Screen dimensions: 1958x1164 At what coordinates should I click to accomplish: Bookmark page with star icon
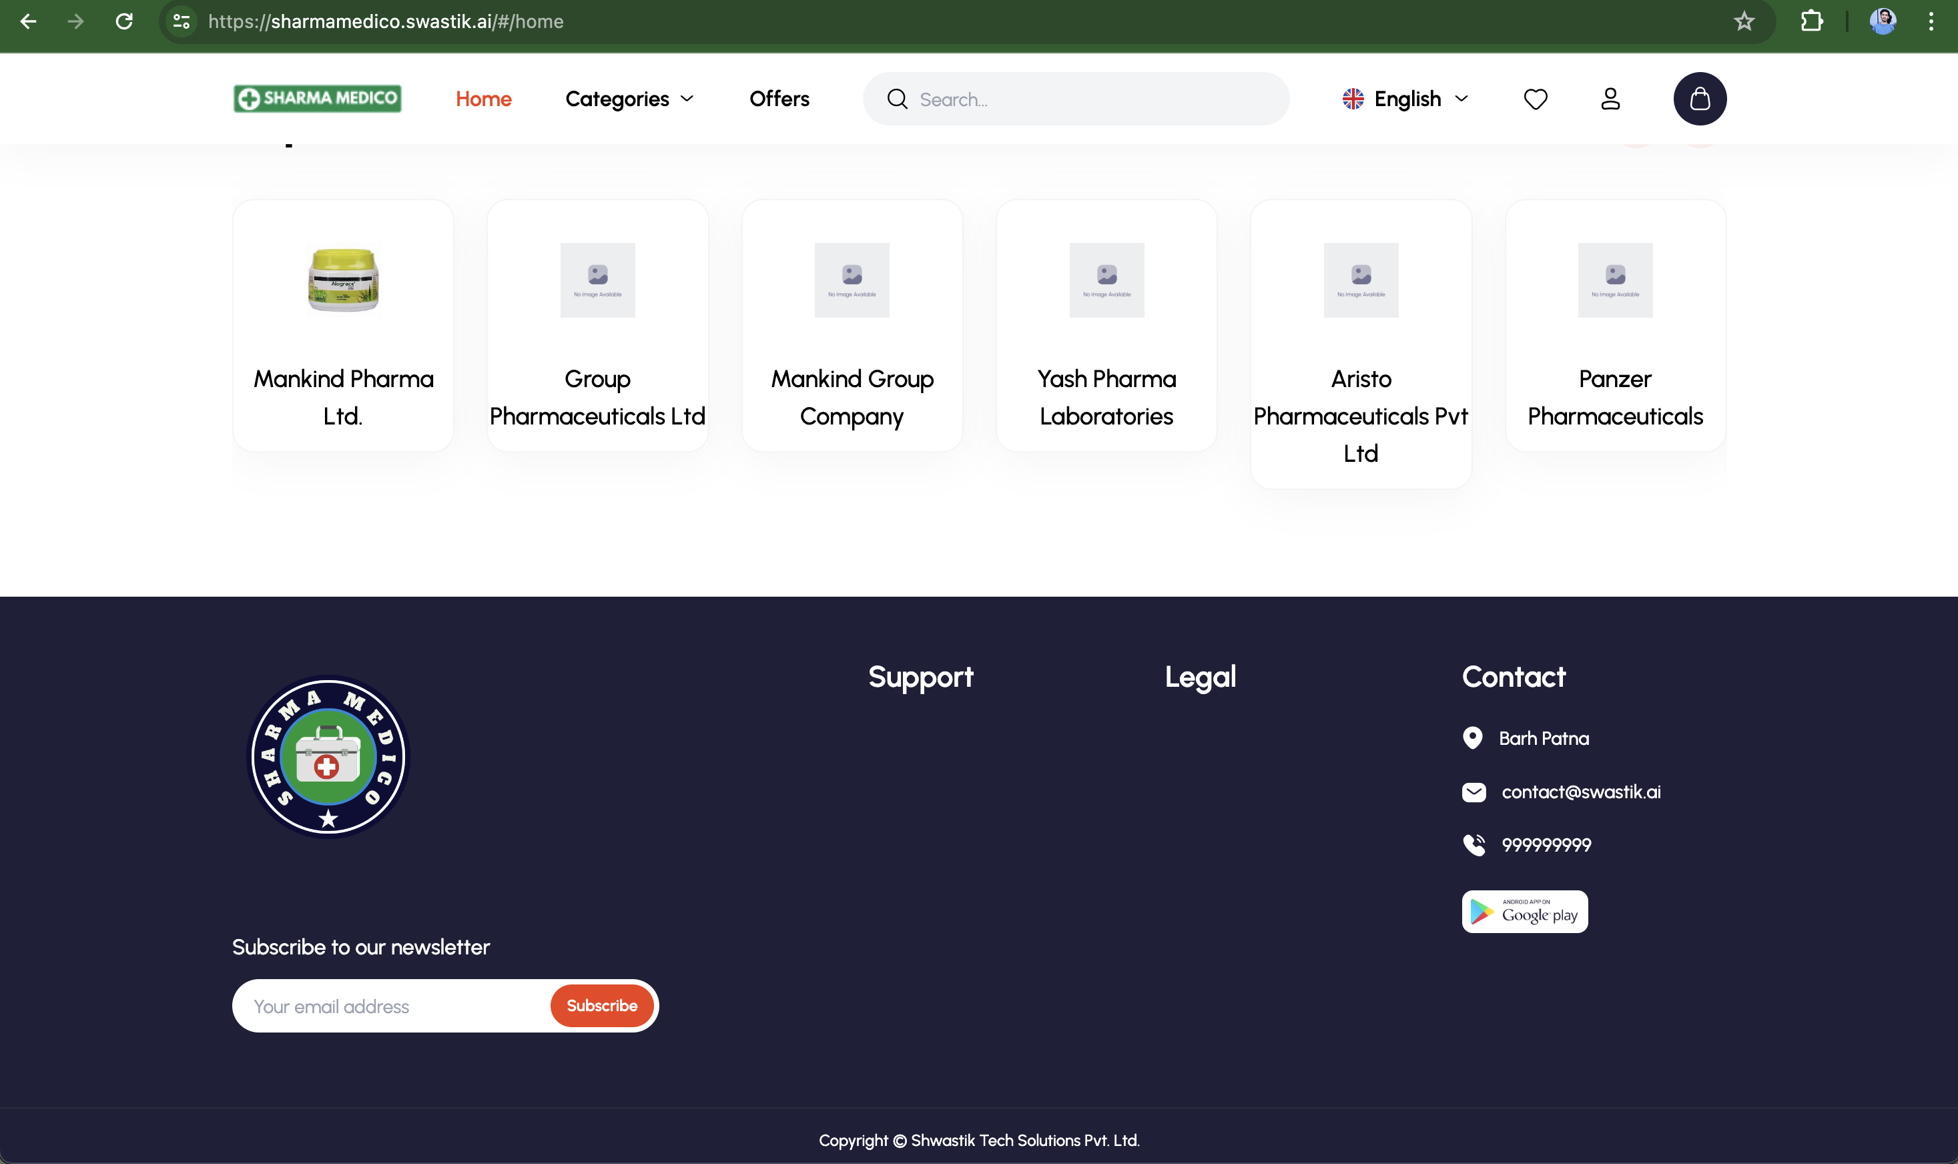coord(1743,21)
